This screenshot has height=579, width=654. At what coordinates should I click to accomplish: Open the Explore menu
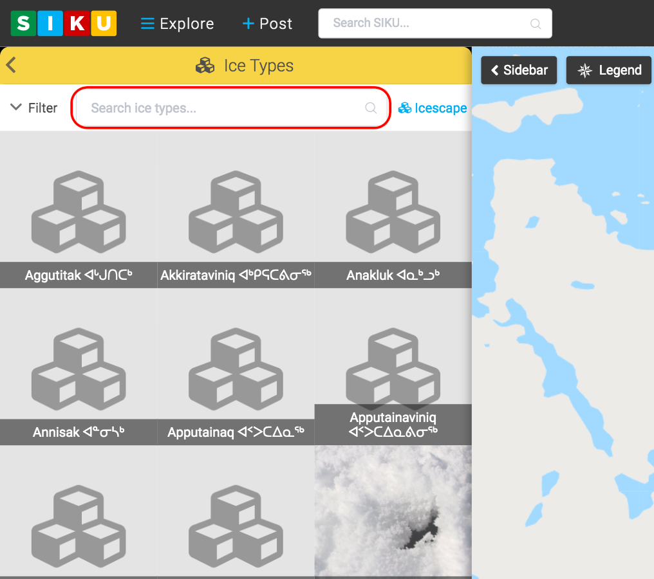click(177, 24)
